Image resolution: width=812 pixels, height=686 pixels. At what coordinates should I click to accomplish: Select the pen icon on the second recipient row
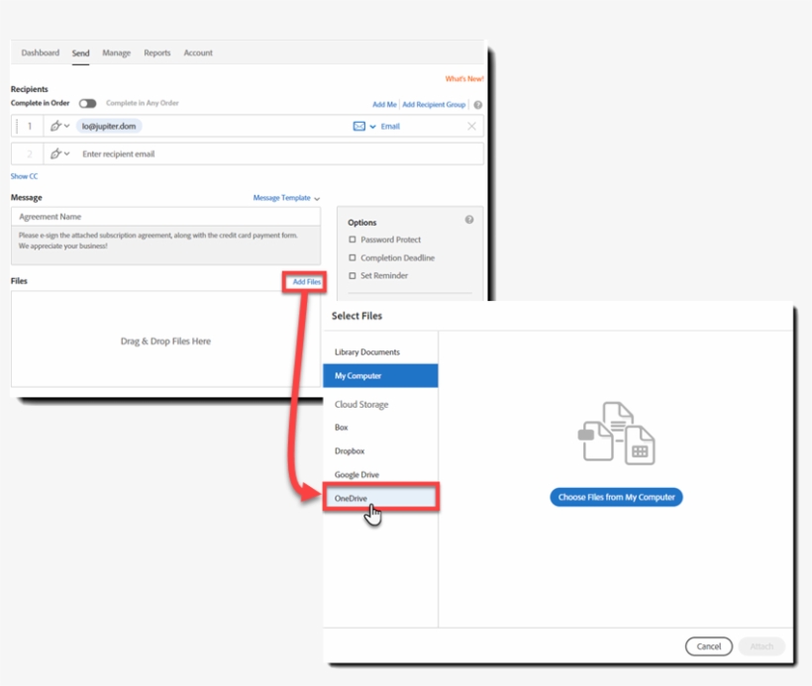pyautogui.click(x=56, y=153)
